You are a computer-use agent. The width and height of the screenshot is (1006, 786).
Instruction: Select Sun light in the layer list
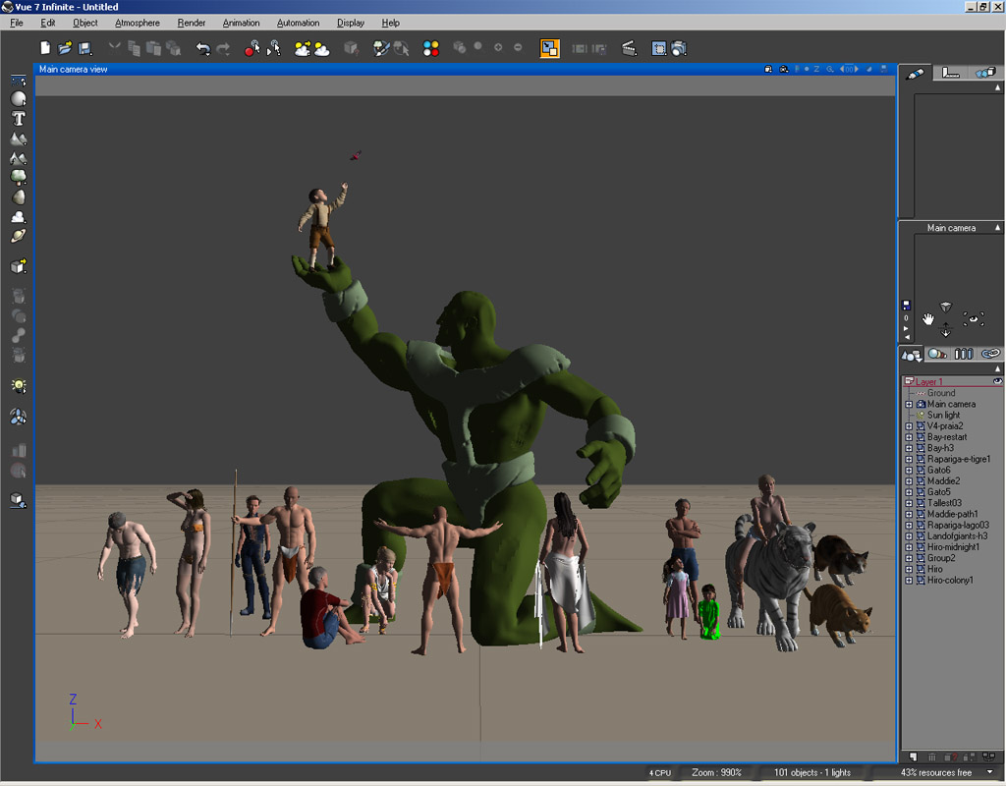pyautogui.click(x=943, y=416)
